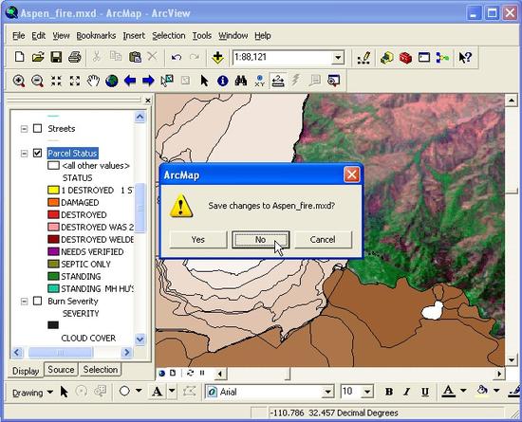This screenshot has height=422, width=522.
Task: Click the Go To XY tool
Action: (x=259, y=81)
